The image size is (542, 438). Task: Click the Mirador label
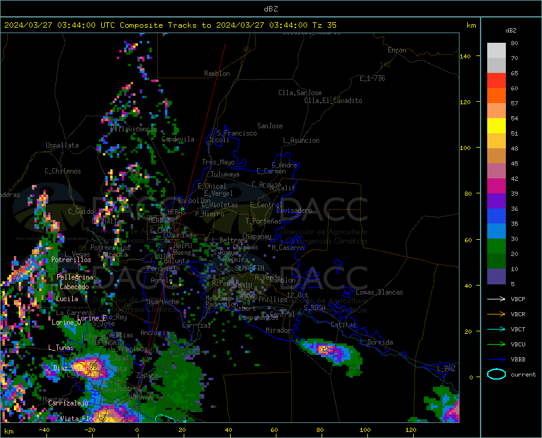tap(278, 330)
